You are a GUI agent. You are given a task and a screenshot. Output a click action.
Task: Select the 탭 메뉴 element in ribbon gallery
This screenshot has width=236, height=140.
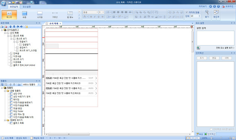pyautogui.click(x=70, y=15)
